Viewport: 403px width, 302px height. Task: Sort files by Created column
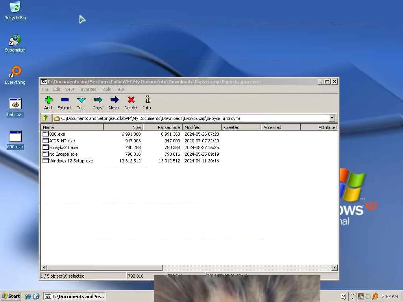[241, 127]
